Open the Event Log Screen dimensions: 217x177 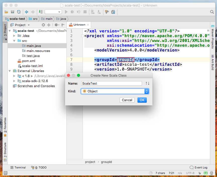coord(199,167)
